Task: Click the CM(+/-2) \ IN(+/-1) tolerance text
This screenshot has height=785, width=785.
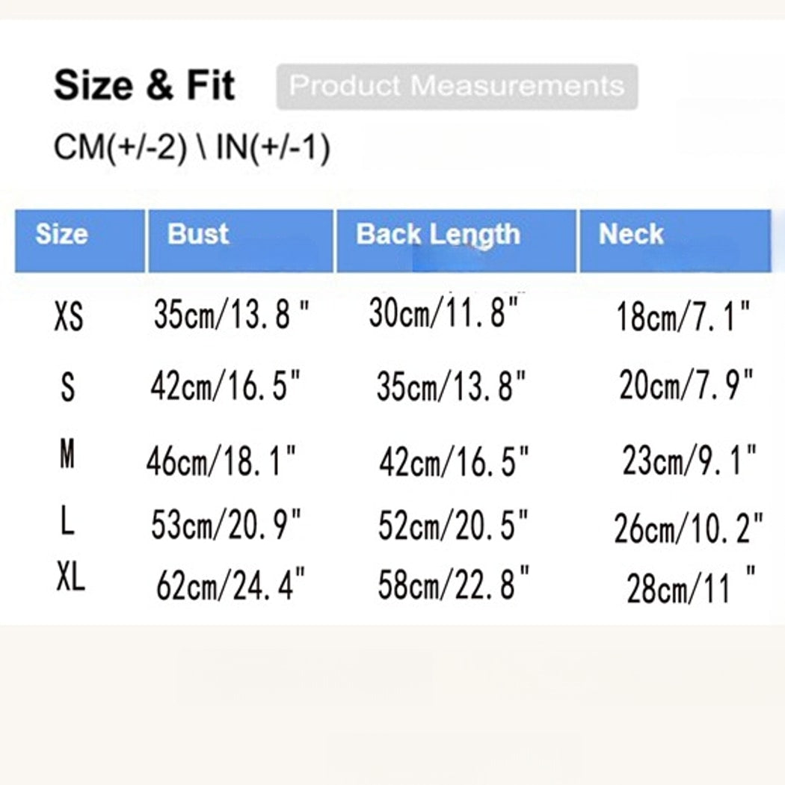Action: [x=192, y=148]
